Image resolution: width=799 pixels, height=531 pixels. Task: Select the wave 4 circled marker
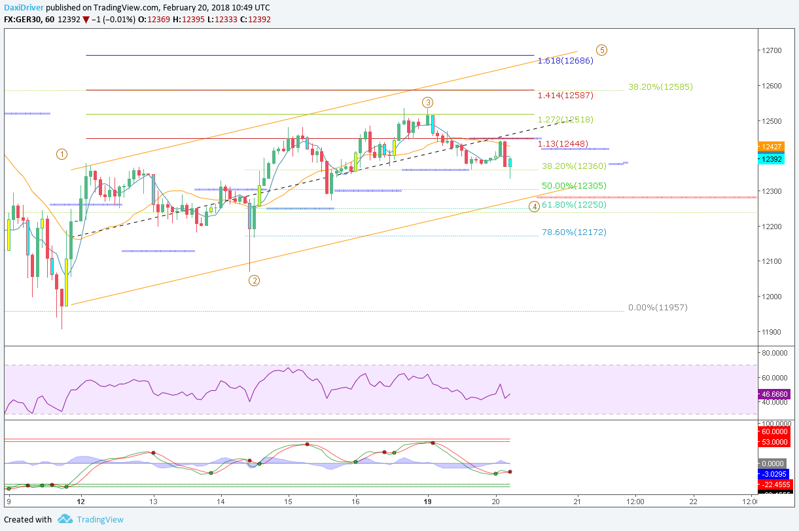535,206
